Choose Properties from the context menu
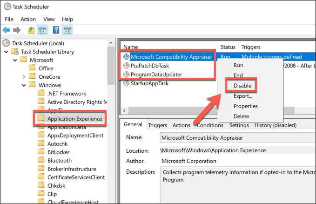The image size is (316, 204). tap(245, 106)
